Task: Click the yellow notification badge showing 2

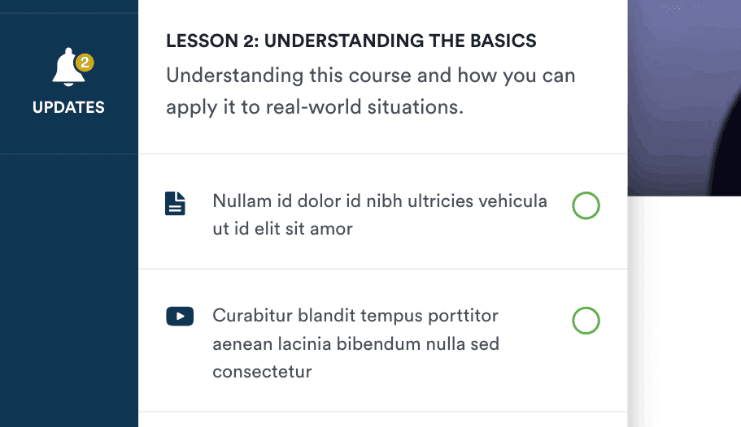Action: pyautogui.click(x=85, y=62)
